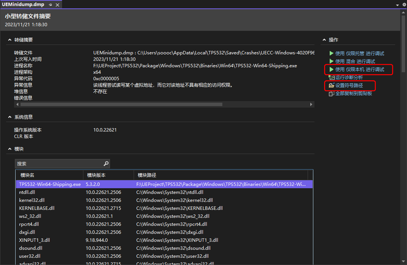Click the magnifier icon in module search box
Viewport: 407px width, 265px height.
[106, 163]
